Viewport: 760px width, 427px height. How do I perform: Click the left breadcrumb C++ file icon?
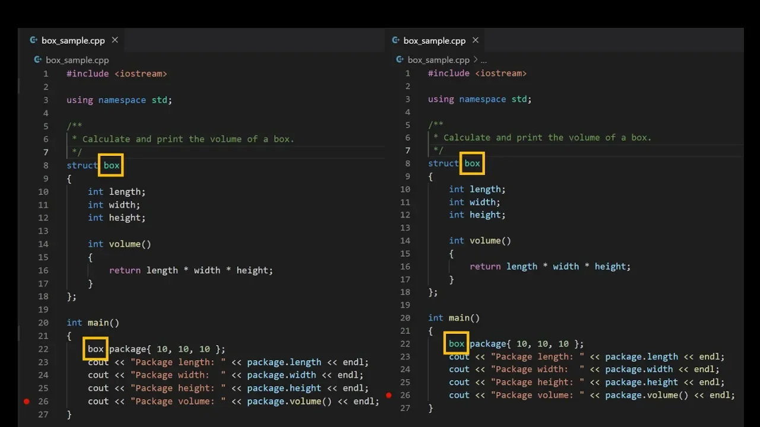tap(38, 59)
